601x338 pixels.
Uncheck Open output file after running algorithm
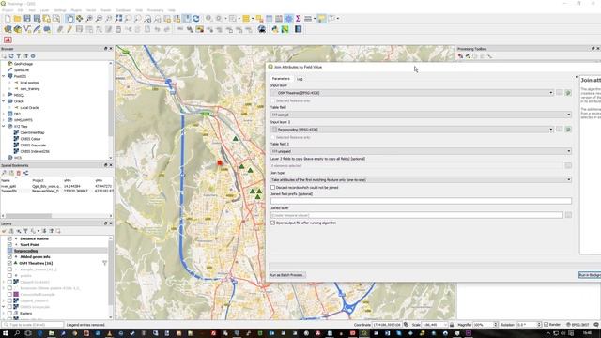pos(273,223)
